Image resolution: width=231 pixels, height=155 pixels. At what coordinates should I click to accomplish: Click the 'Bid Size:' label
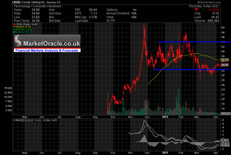pyautogui.click(x=55, y=21)
